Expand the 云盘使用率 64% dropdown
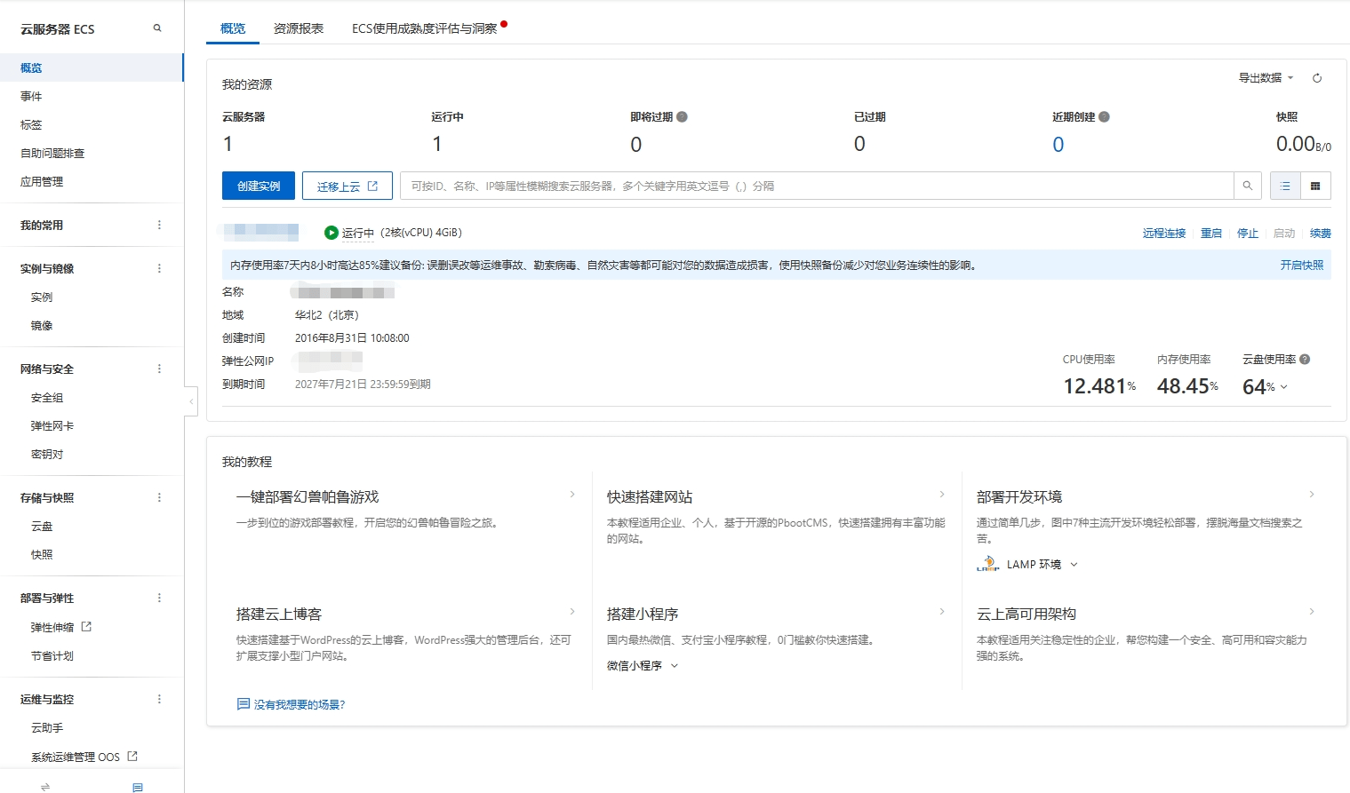 point(1282,387)
